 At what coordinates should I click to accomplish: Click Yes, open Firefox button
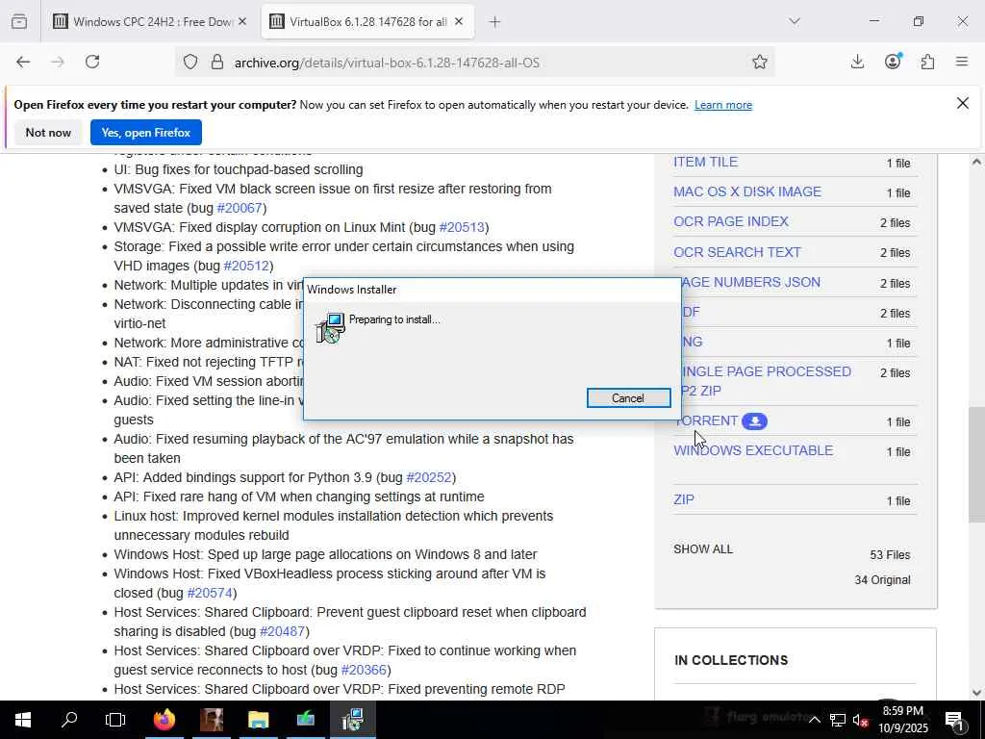click(146, 133)
